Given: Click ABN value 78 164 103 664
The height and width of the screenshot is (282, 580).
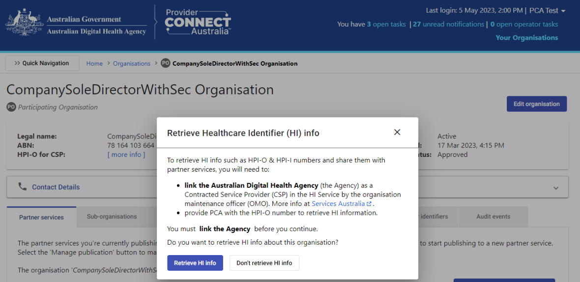Looking at the screenshot, I should [x=131, y=146].
